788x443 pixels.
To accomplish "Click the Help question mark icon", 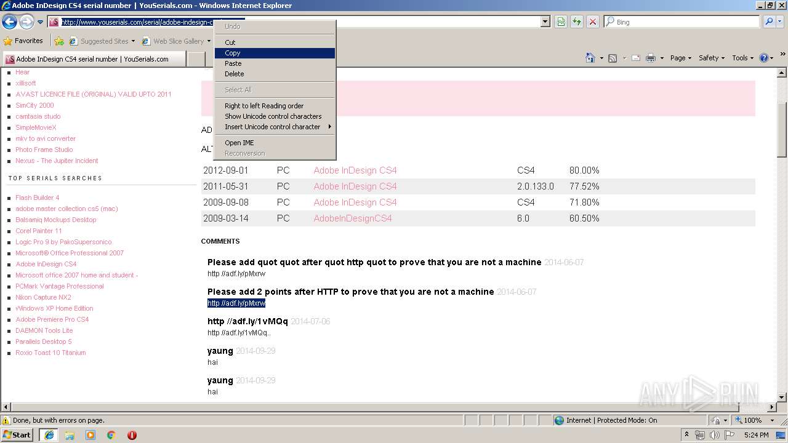I will point(764,58).
